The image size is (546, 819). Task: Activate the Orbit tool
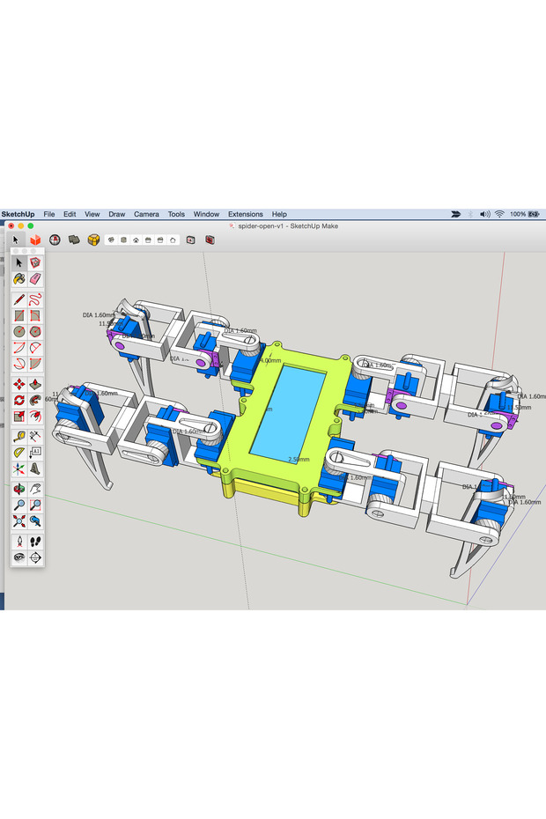tap(19, 489)
